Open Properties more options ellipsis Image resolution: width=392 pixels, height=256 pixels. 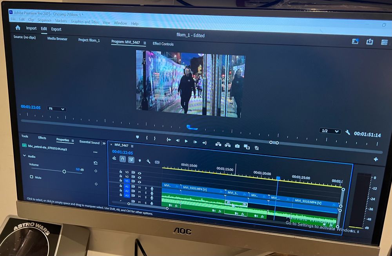(95, 152)
